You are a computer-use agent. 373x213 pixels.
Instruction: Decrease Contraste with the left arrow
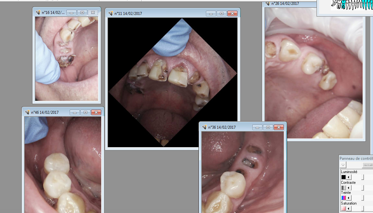(x=349, y=188)
